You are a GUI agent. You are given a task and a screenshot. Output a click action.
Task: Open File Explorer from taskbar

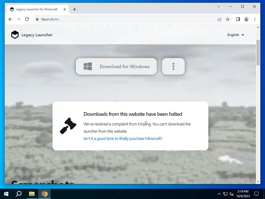pos(32,194)
